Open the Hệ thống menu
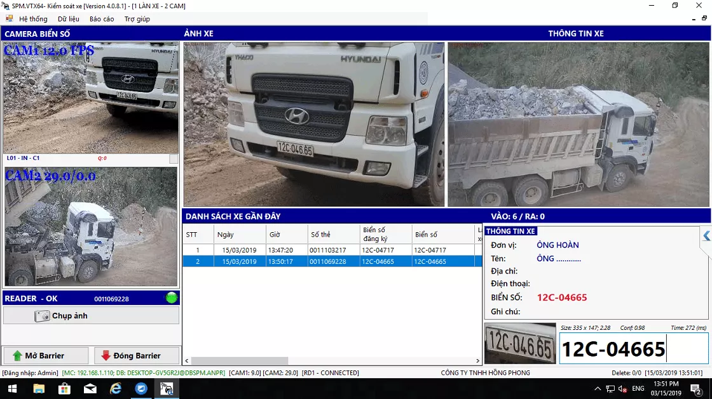712x399 pixels. (x=33, y=19)
